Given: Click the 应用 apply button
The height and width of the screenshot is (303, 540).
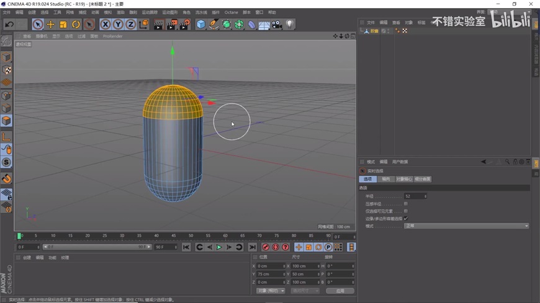Looking at the screenshot, I should tap(340, 291).
